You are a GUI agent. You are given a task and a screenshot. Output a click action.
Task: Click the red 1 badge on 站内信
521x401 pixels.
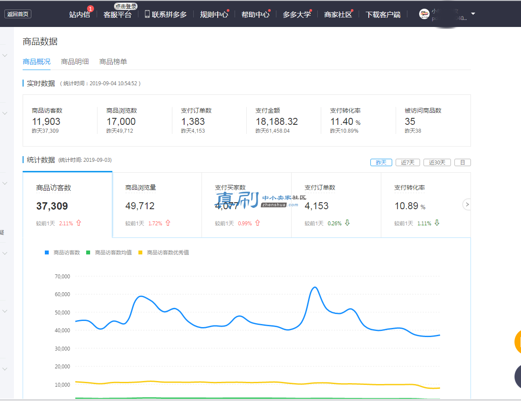click(x=91, y=9)
